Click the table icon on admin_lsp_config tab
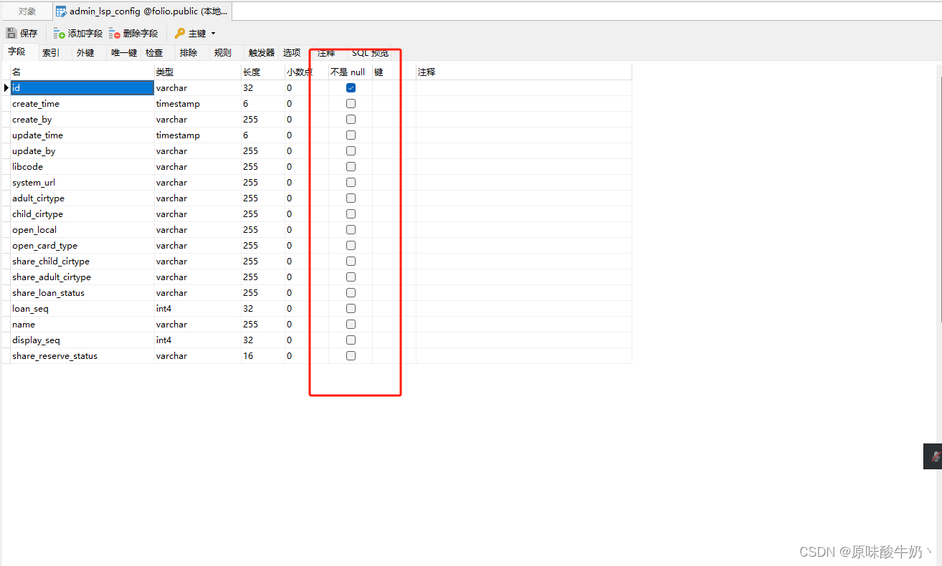This screenshot has width=942, height=566. (61, 11)
